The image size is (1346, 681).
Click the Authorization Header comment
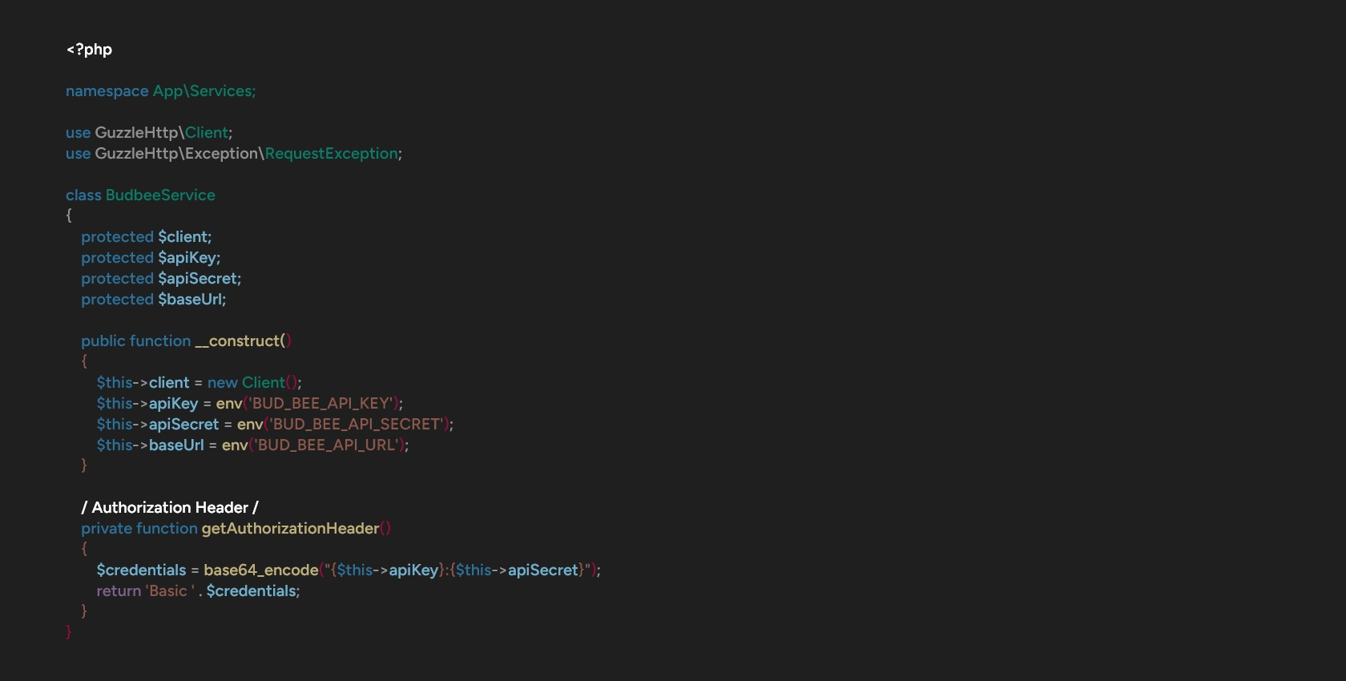pos(170,508)
